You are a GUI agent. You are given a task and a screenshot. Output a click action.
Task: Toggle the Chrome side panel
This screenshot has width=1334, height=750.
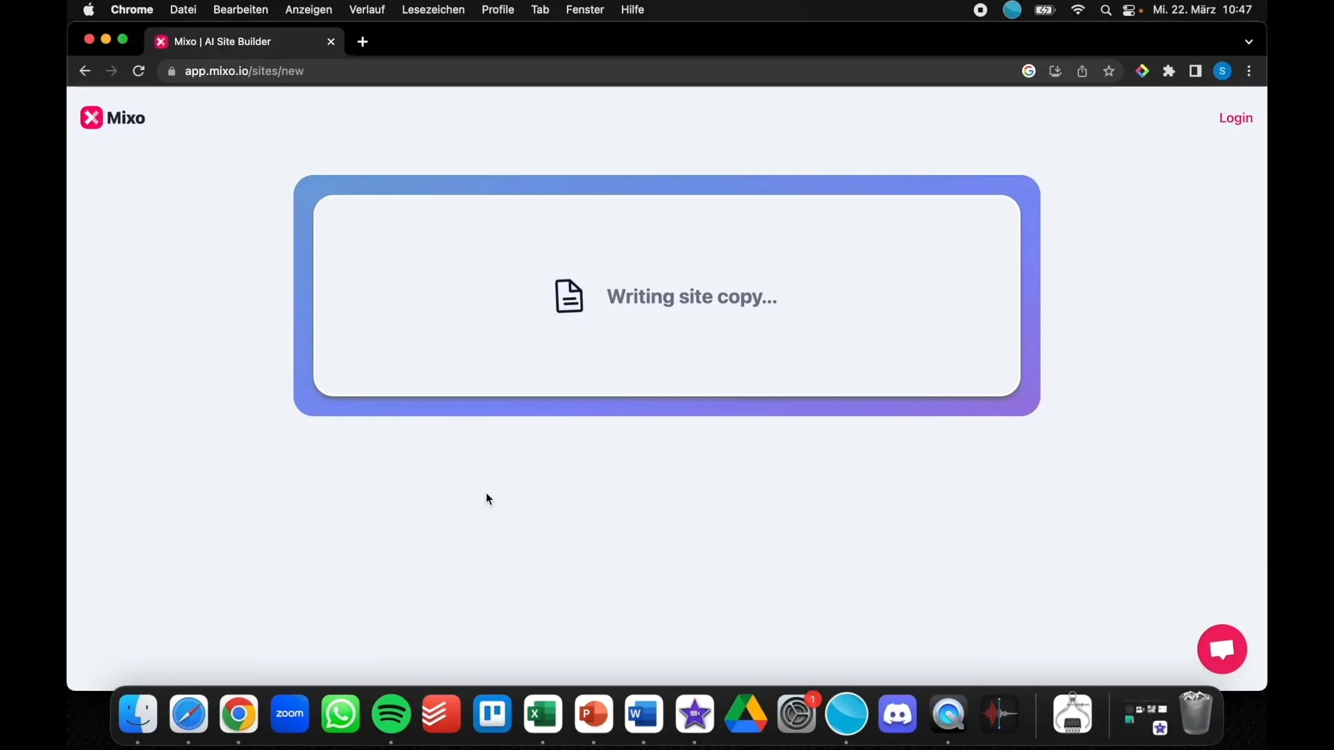tap(1196, 71)
